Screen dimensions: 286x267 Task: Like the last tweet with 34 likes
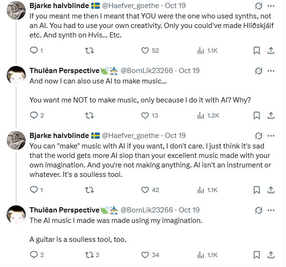point(145,255)
